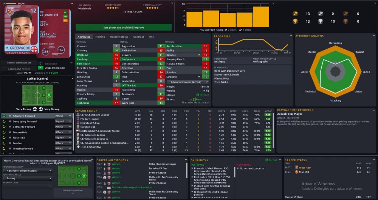Click the role list scrollbar
This screenshot has width=378, height=200.
tap(73, 132)
